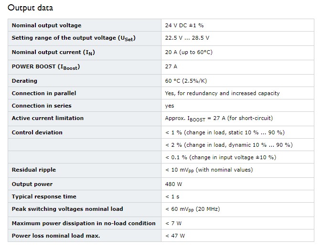The width and height of the screenshot is (322, 251).
Task: Click the Control deviation label
Action: (37, 132)
